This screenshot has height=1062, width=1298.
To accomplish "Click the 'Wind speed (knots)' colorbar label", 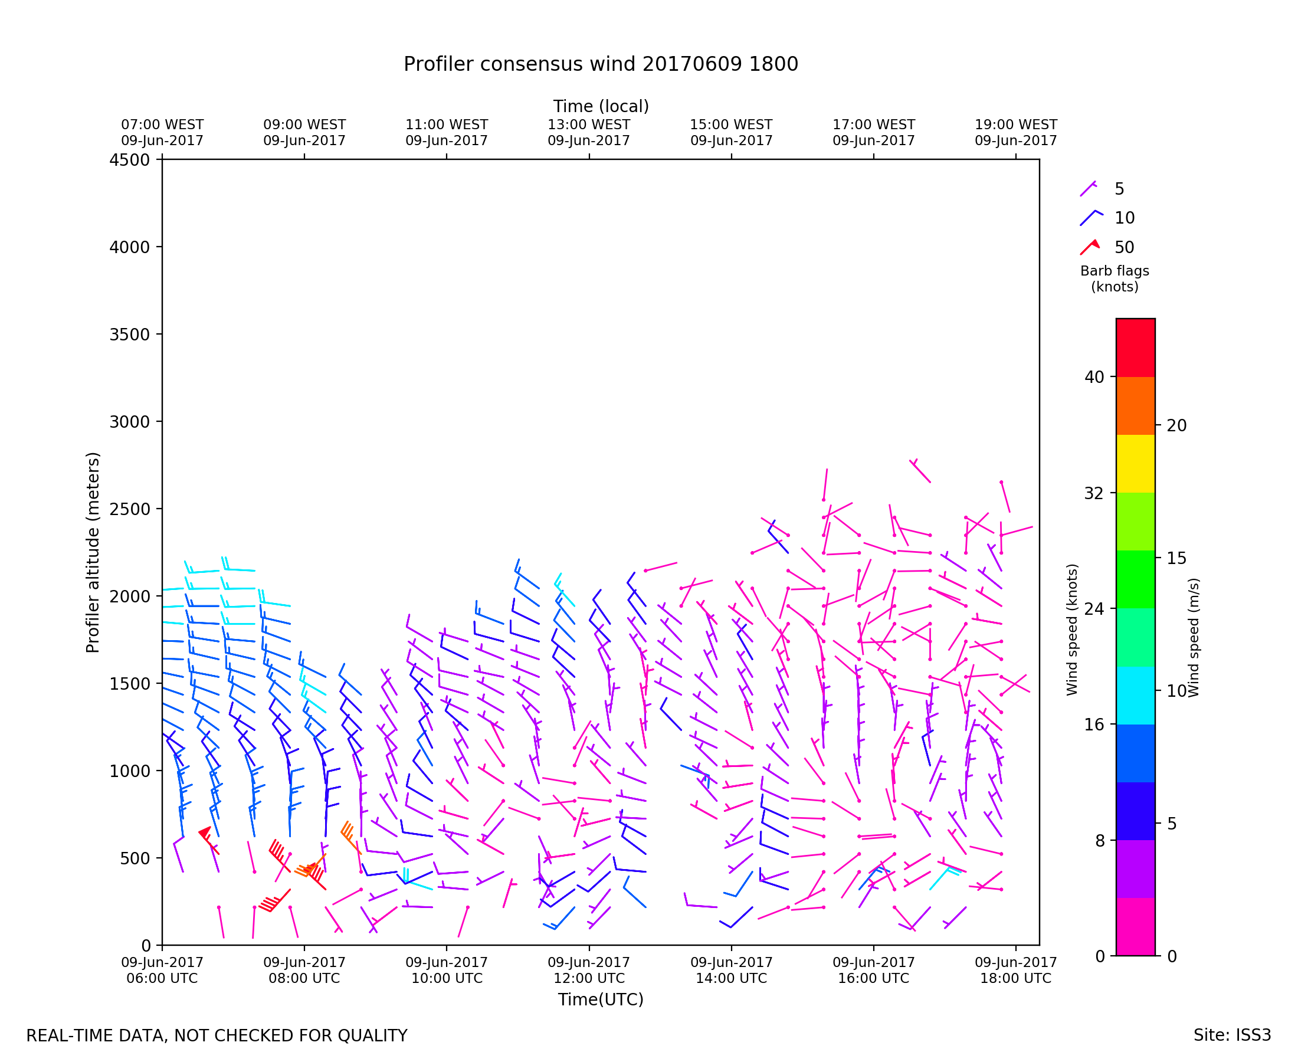I will (1071, 630).
